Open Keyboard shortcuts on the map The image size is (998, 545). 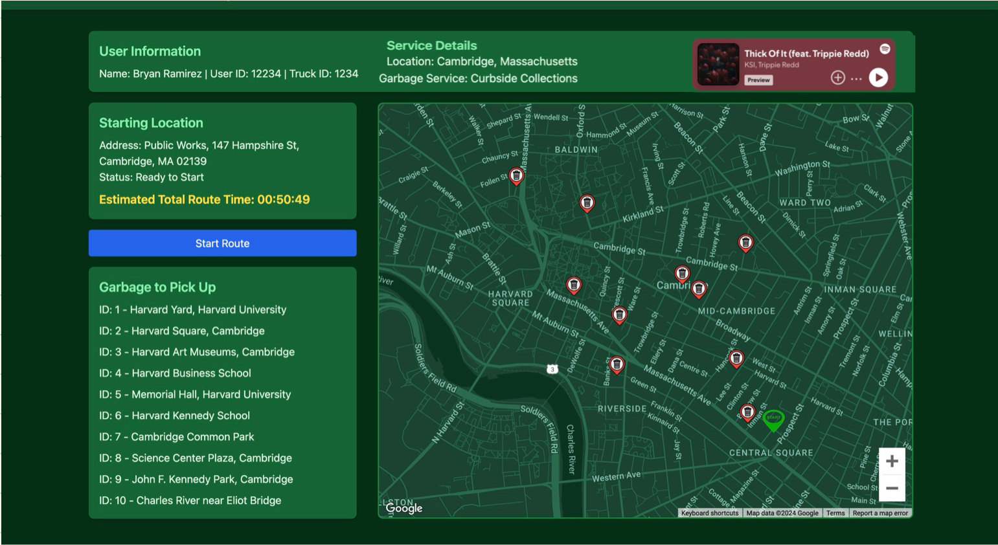point(710,513)
